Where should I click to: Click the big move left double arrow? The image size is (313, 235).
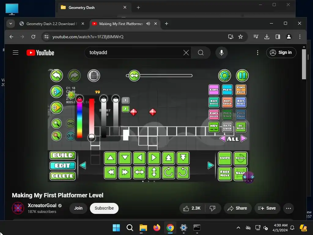110,172
